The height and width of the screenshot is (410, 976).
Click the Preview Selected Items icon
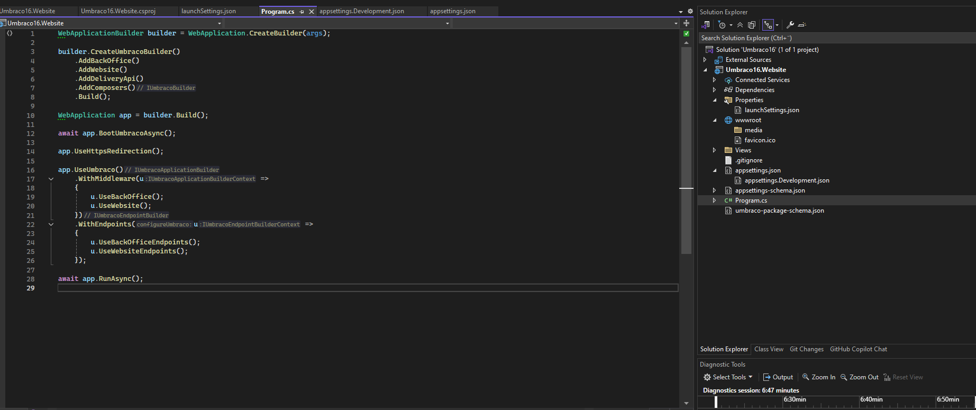coord(802,25)
